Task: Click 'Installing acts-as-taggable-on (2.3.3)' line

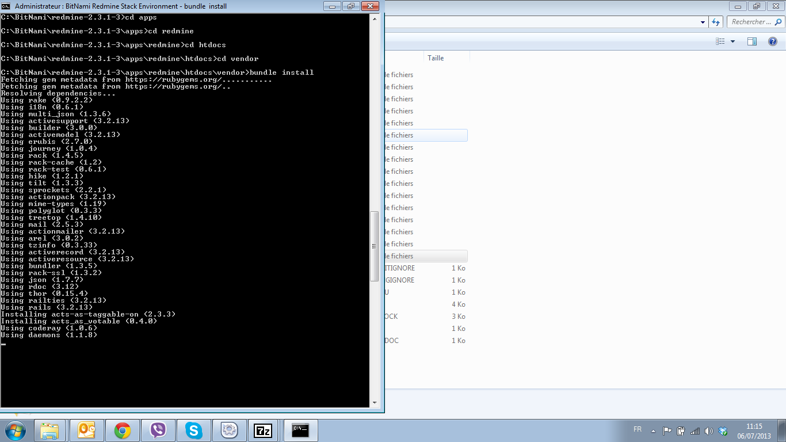Action: point(88,314)
